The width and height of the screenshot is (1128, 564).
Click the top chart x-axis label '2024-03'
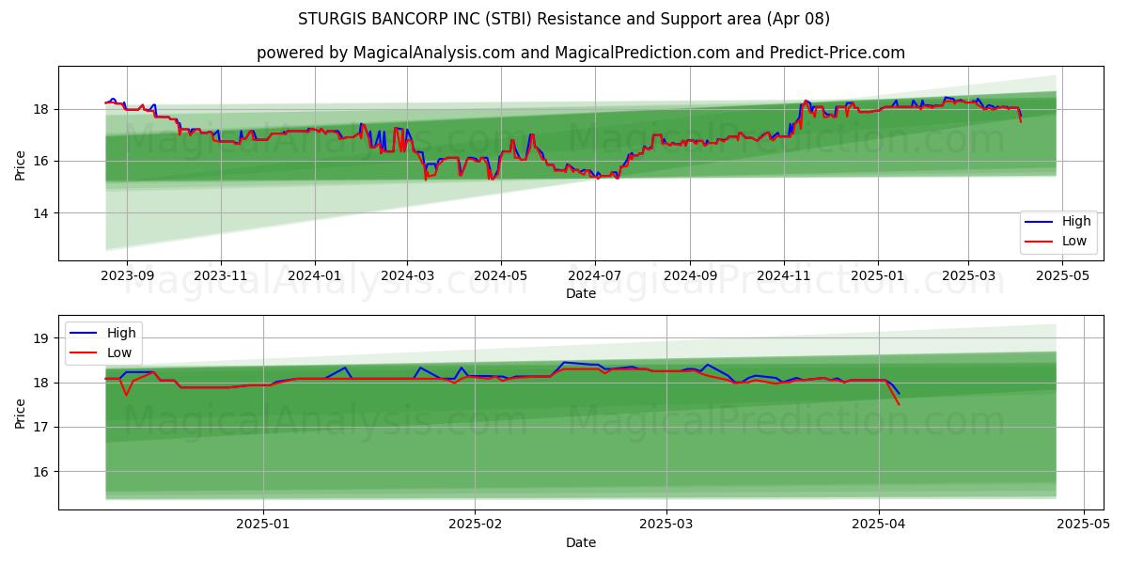click(x=407, y=277)
